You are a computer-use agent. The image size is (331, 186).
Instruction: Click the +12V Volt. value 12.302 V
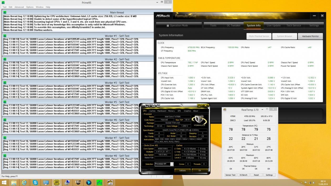(x=312, y=78)
